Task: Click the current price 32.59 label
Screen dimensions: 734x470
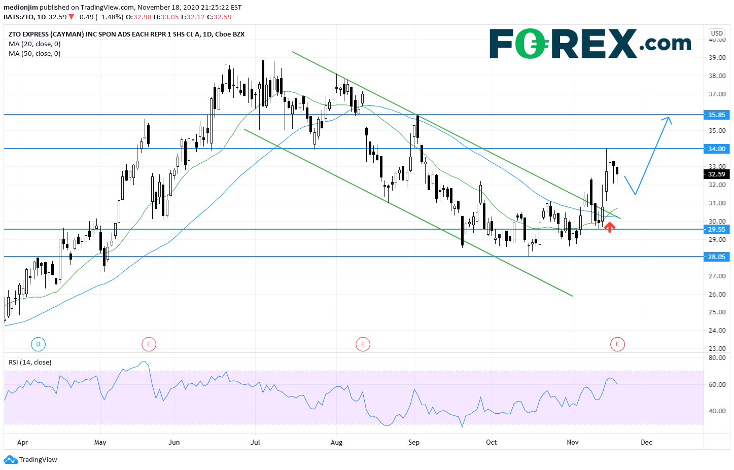Action: (716, 174)
